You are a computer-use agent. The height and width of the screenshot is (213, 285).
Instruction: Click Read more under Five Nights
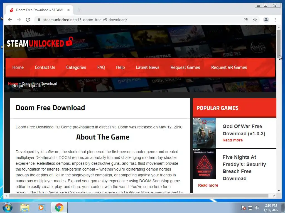click(x=208, y=185)
